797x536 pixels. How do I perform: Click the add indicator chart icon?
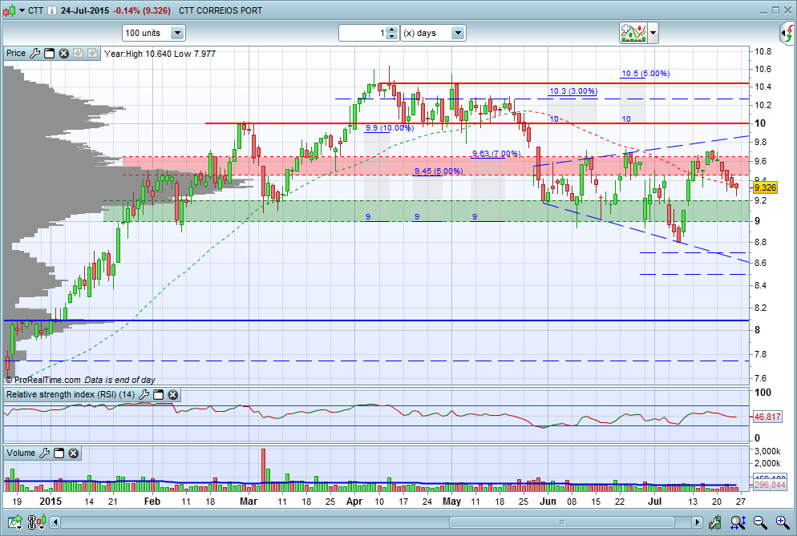(633, 33)
